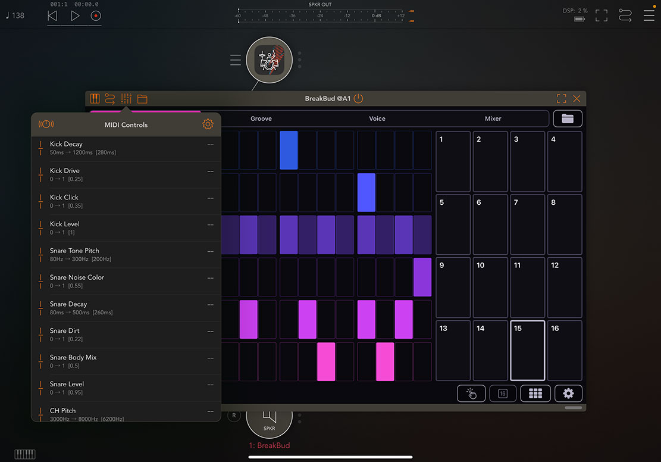Open the BreakBud settings gear button
Screen dimensions: 661x462
tap(568, 394)
